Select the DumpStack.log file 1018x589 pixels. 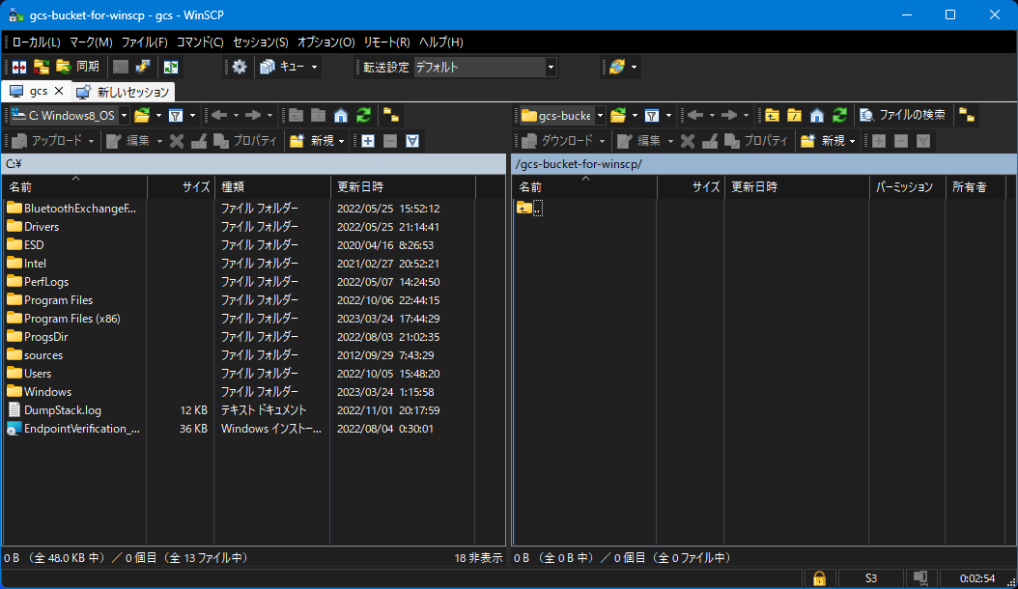click(x=63, y=410)
